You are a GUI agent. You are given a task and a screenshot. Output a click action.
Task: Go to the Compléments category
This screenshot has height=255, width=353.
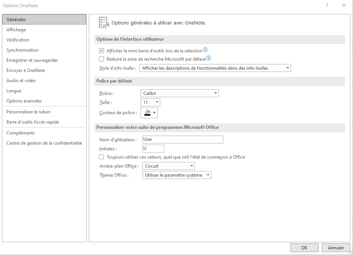click(44, 133)
